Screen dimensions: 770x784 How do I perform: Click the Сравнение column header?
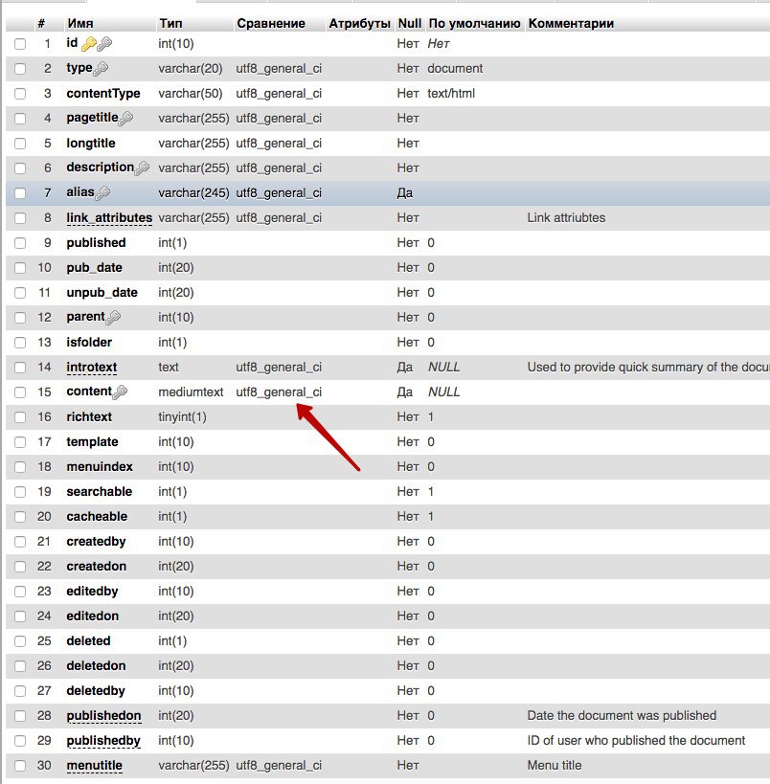(271, 24)
